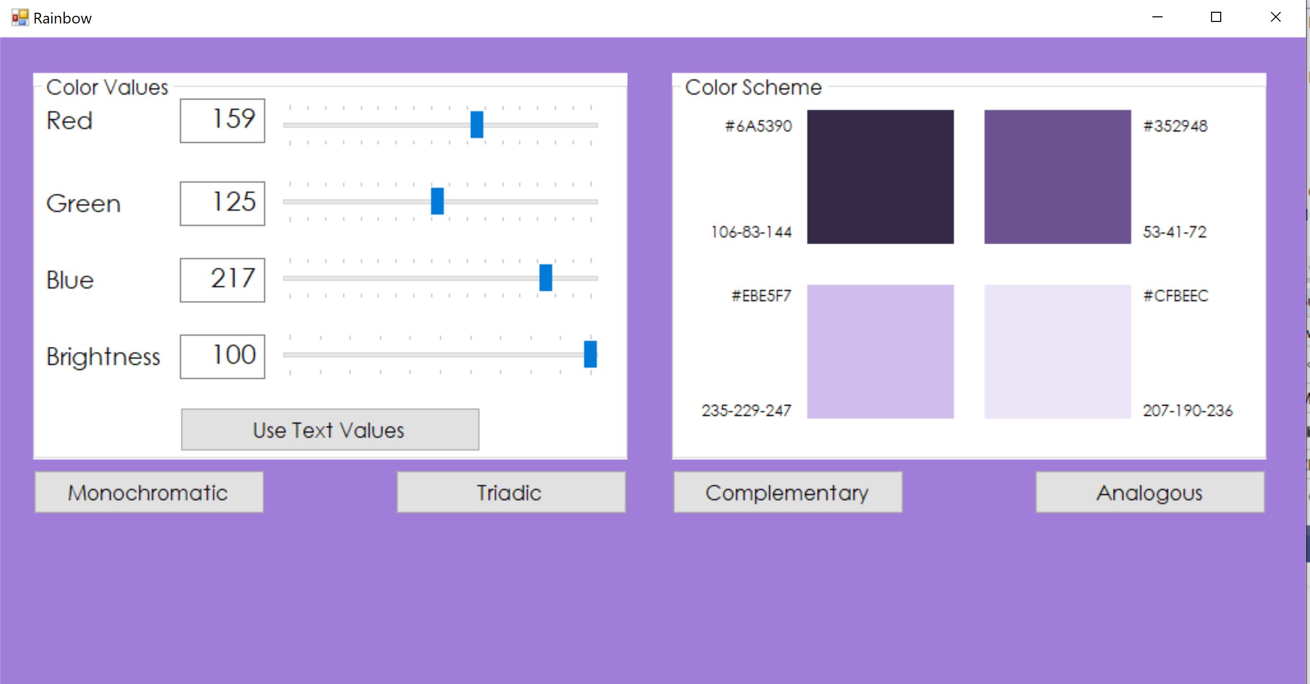Focus the Green value field showing 125

[x=222, y=203]
